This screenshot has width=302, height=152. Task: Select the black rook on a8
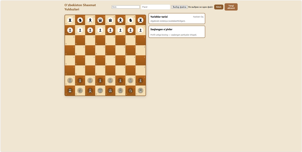(70, 20)
